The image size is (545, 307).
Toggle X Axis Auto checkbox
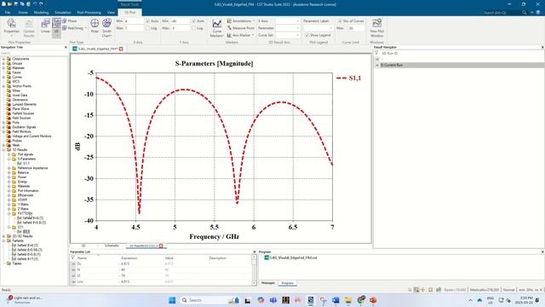147,20
